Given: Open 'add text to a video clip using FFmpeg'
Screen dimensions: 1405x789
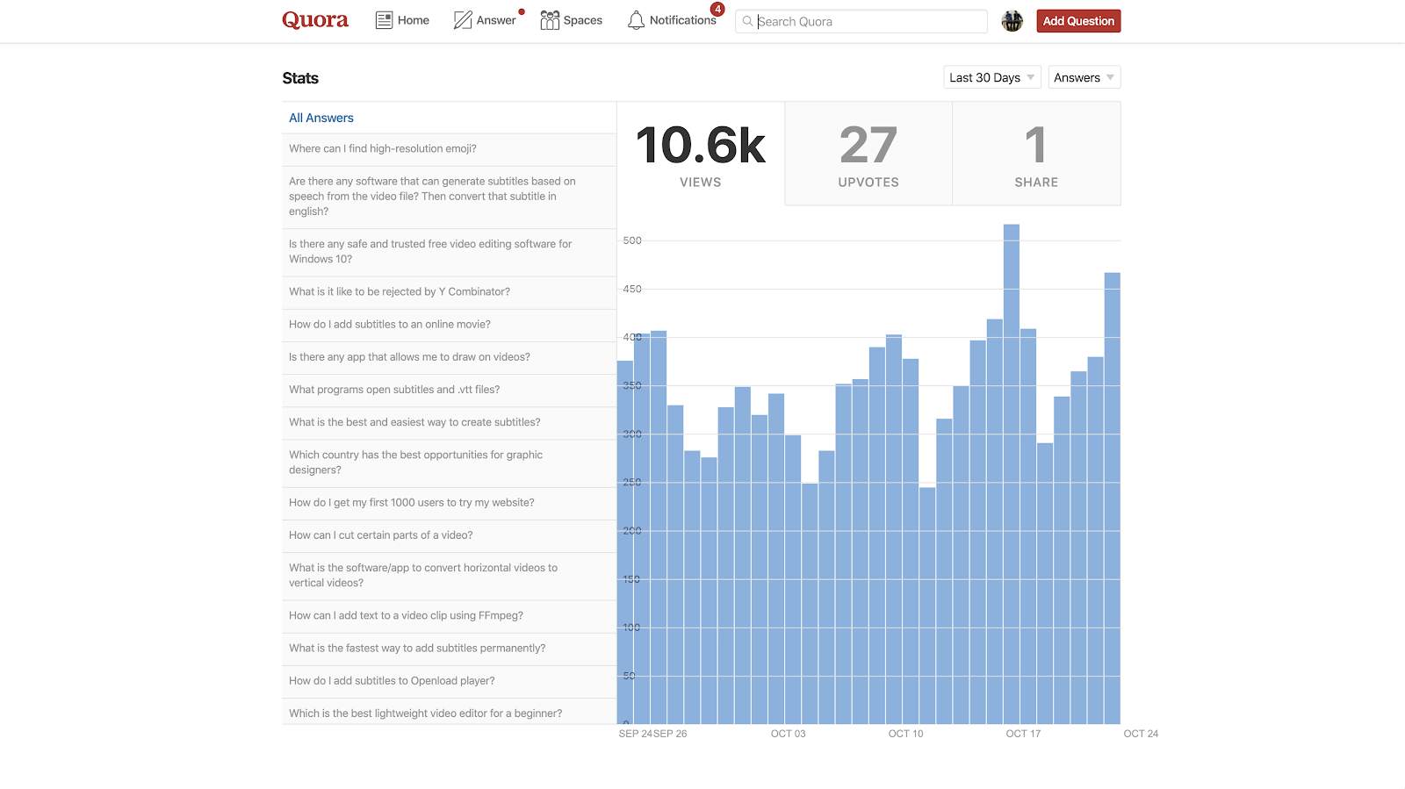Looking at the screenshot, I should coord(449,616).
